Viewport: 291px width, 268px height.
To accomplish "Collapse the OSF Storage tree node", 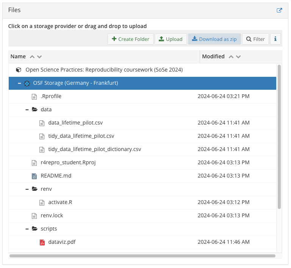I will [19, 83].
